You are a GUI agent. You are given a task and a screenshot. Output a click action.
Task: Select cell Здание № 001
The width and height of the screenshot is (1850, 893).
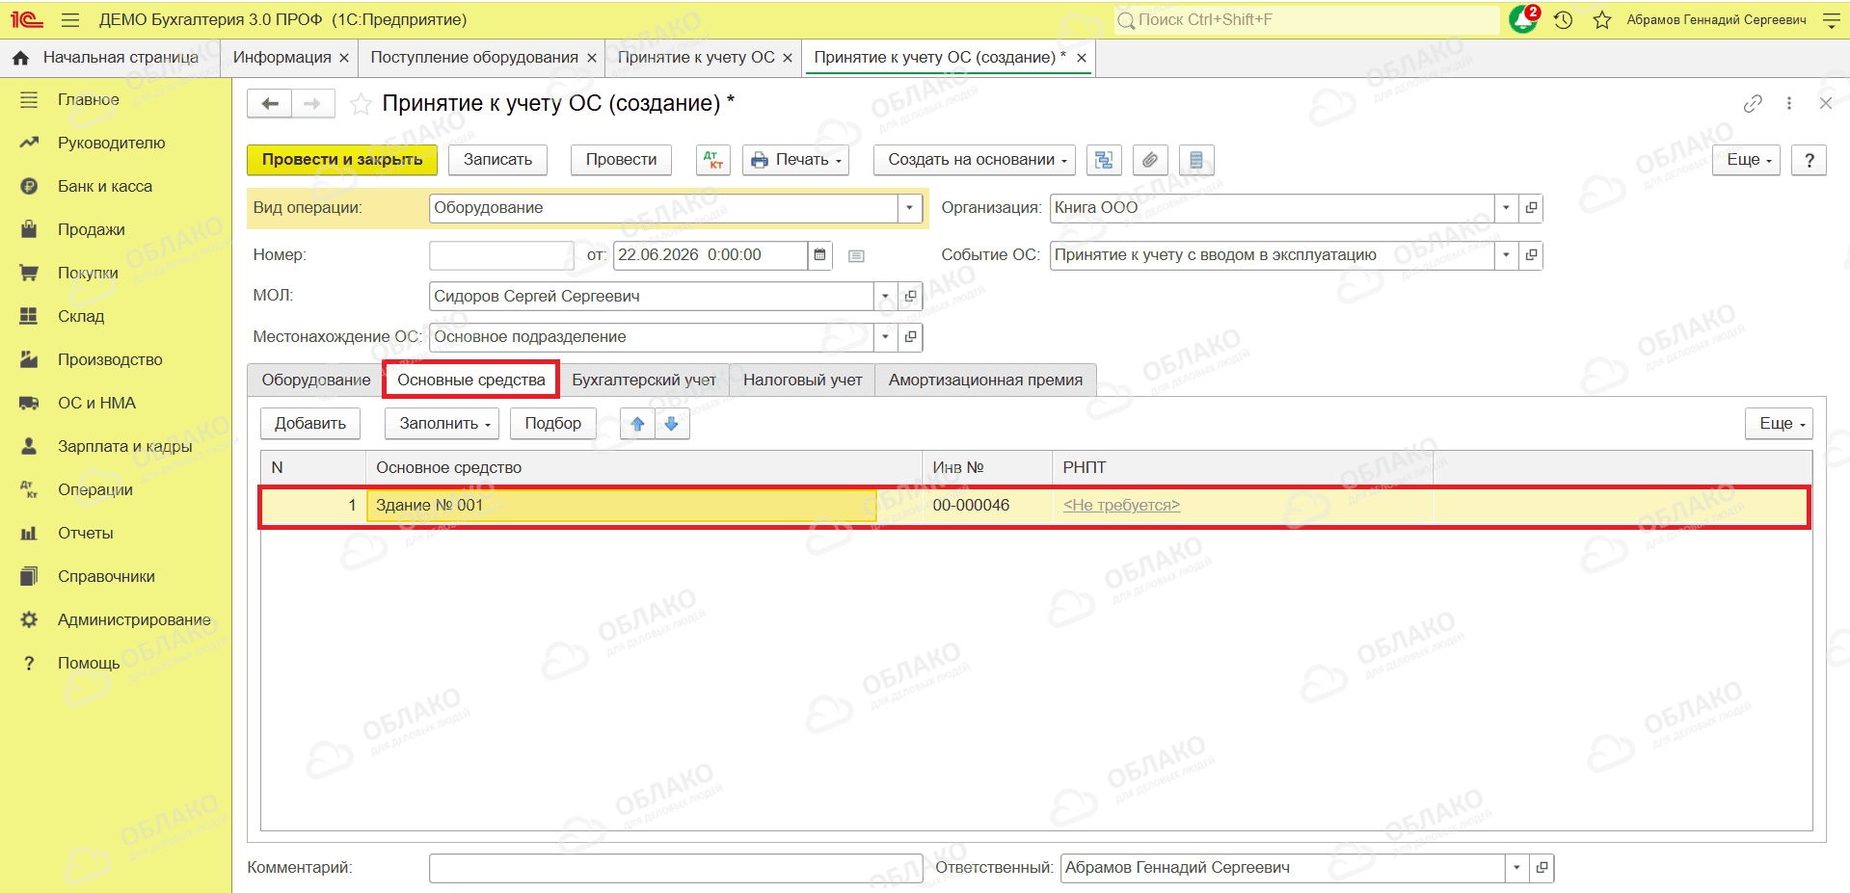click(x=622, y=506)
